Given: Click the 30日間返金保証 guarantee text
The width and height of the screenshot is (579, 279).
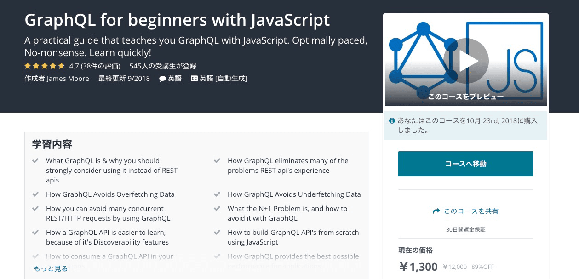Looking at the screenshot, I should click(x=465, y=229).
